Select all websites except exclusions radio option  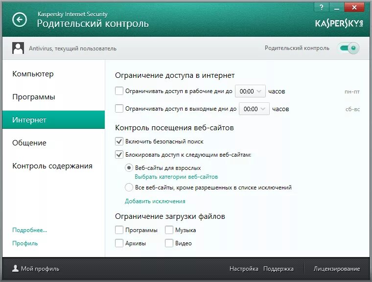[x=129, y=188]
